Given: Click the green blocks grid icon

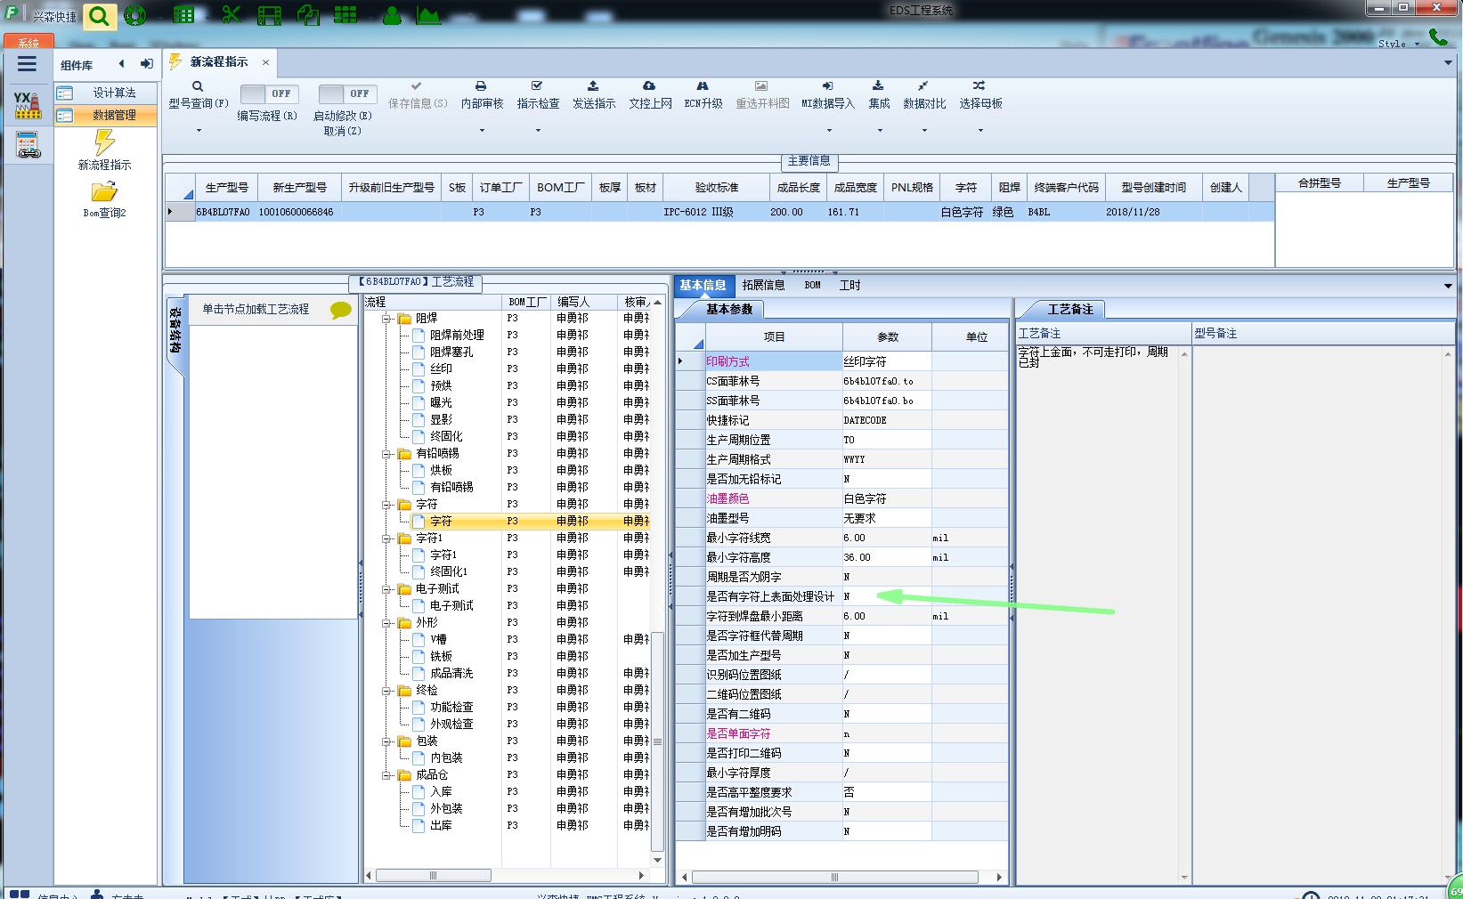Looking at the screenshot, I should click(x=345, y=15).
